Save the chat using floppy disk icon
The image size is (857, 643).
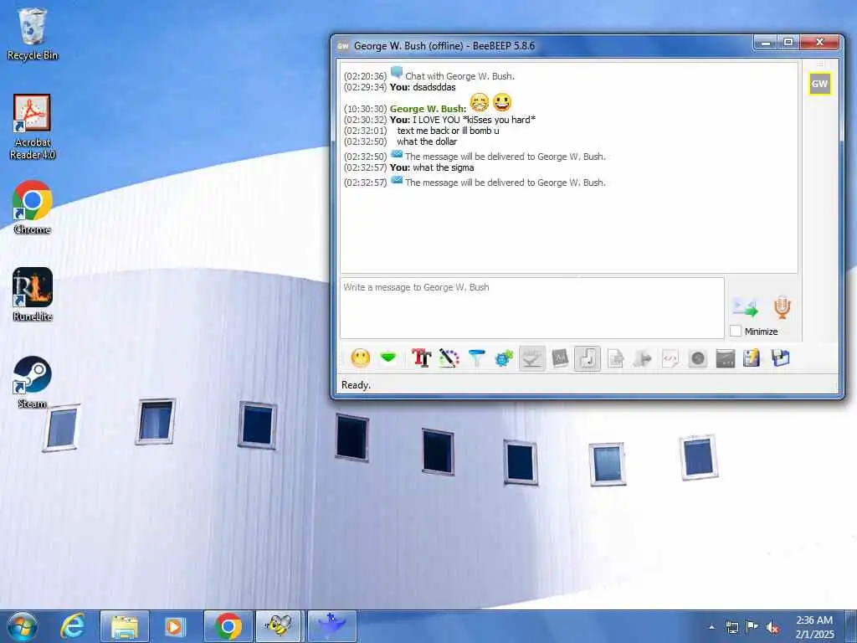(781, 358)
